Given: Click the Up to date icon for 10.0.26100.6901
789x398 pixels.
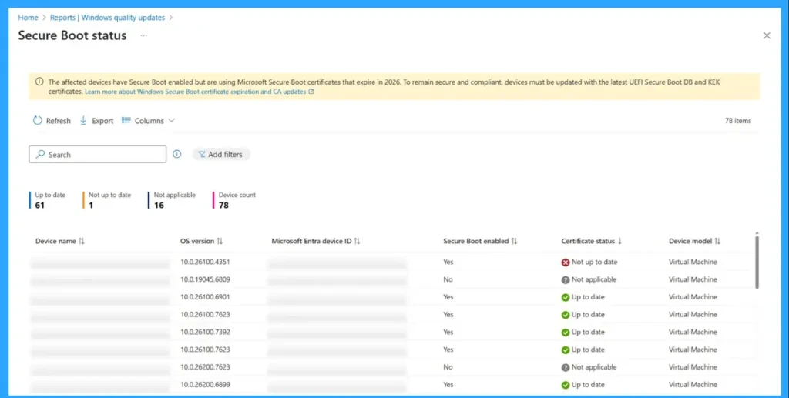Looking at the screenshot, I should click(566, 297).
